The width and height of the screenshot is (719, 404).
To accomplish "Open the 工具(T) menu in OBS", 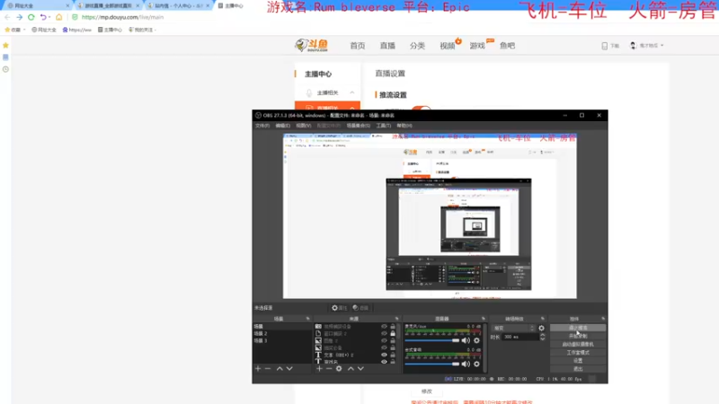I will 384,126.
